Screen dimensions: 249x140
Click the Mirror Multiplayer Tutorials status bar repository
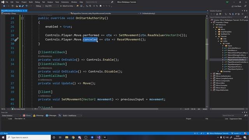217,133
